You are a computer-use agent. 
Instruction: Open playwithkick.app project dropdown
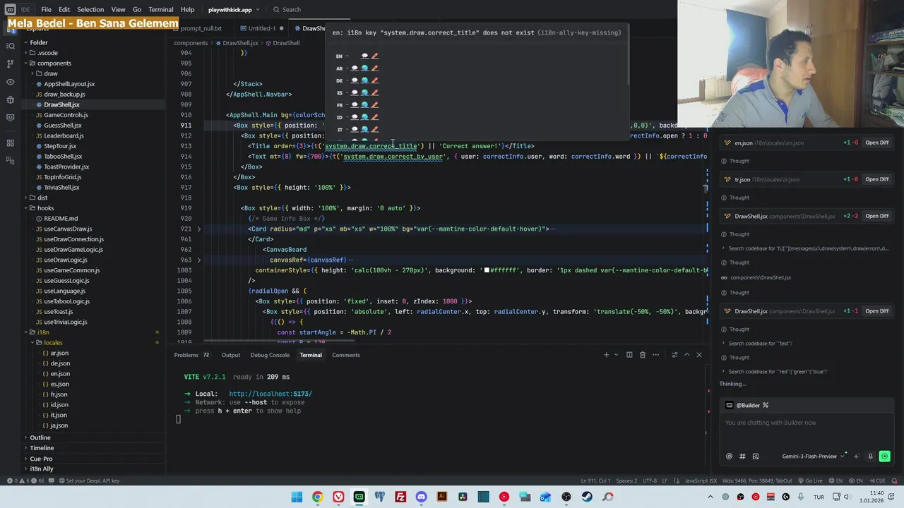point(234,10)
